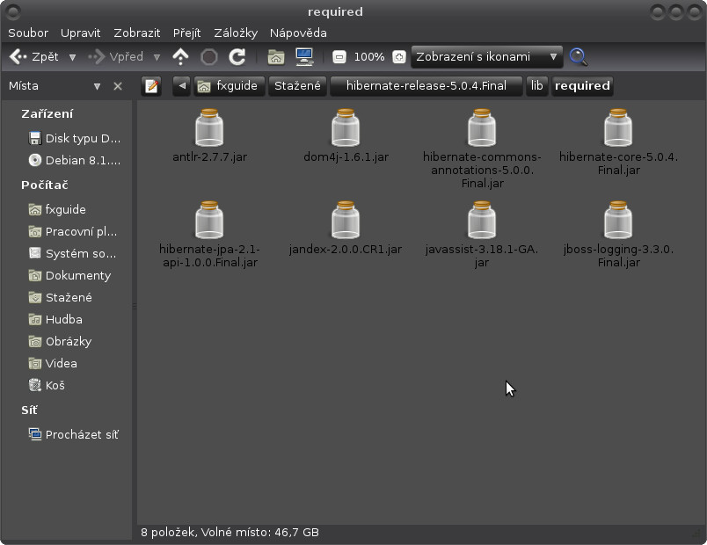Click the magnifier Search icon
The width and height of the screenshot is (707, 545).
(578, 57)
